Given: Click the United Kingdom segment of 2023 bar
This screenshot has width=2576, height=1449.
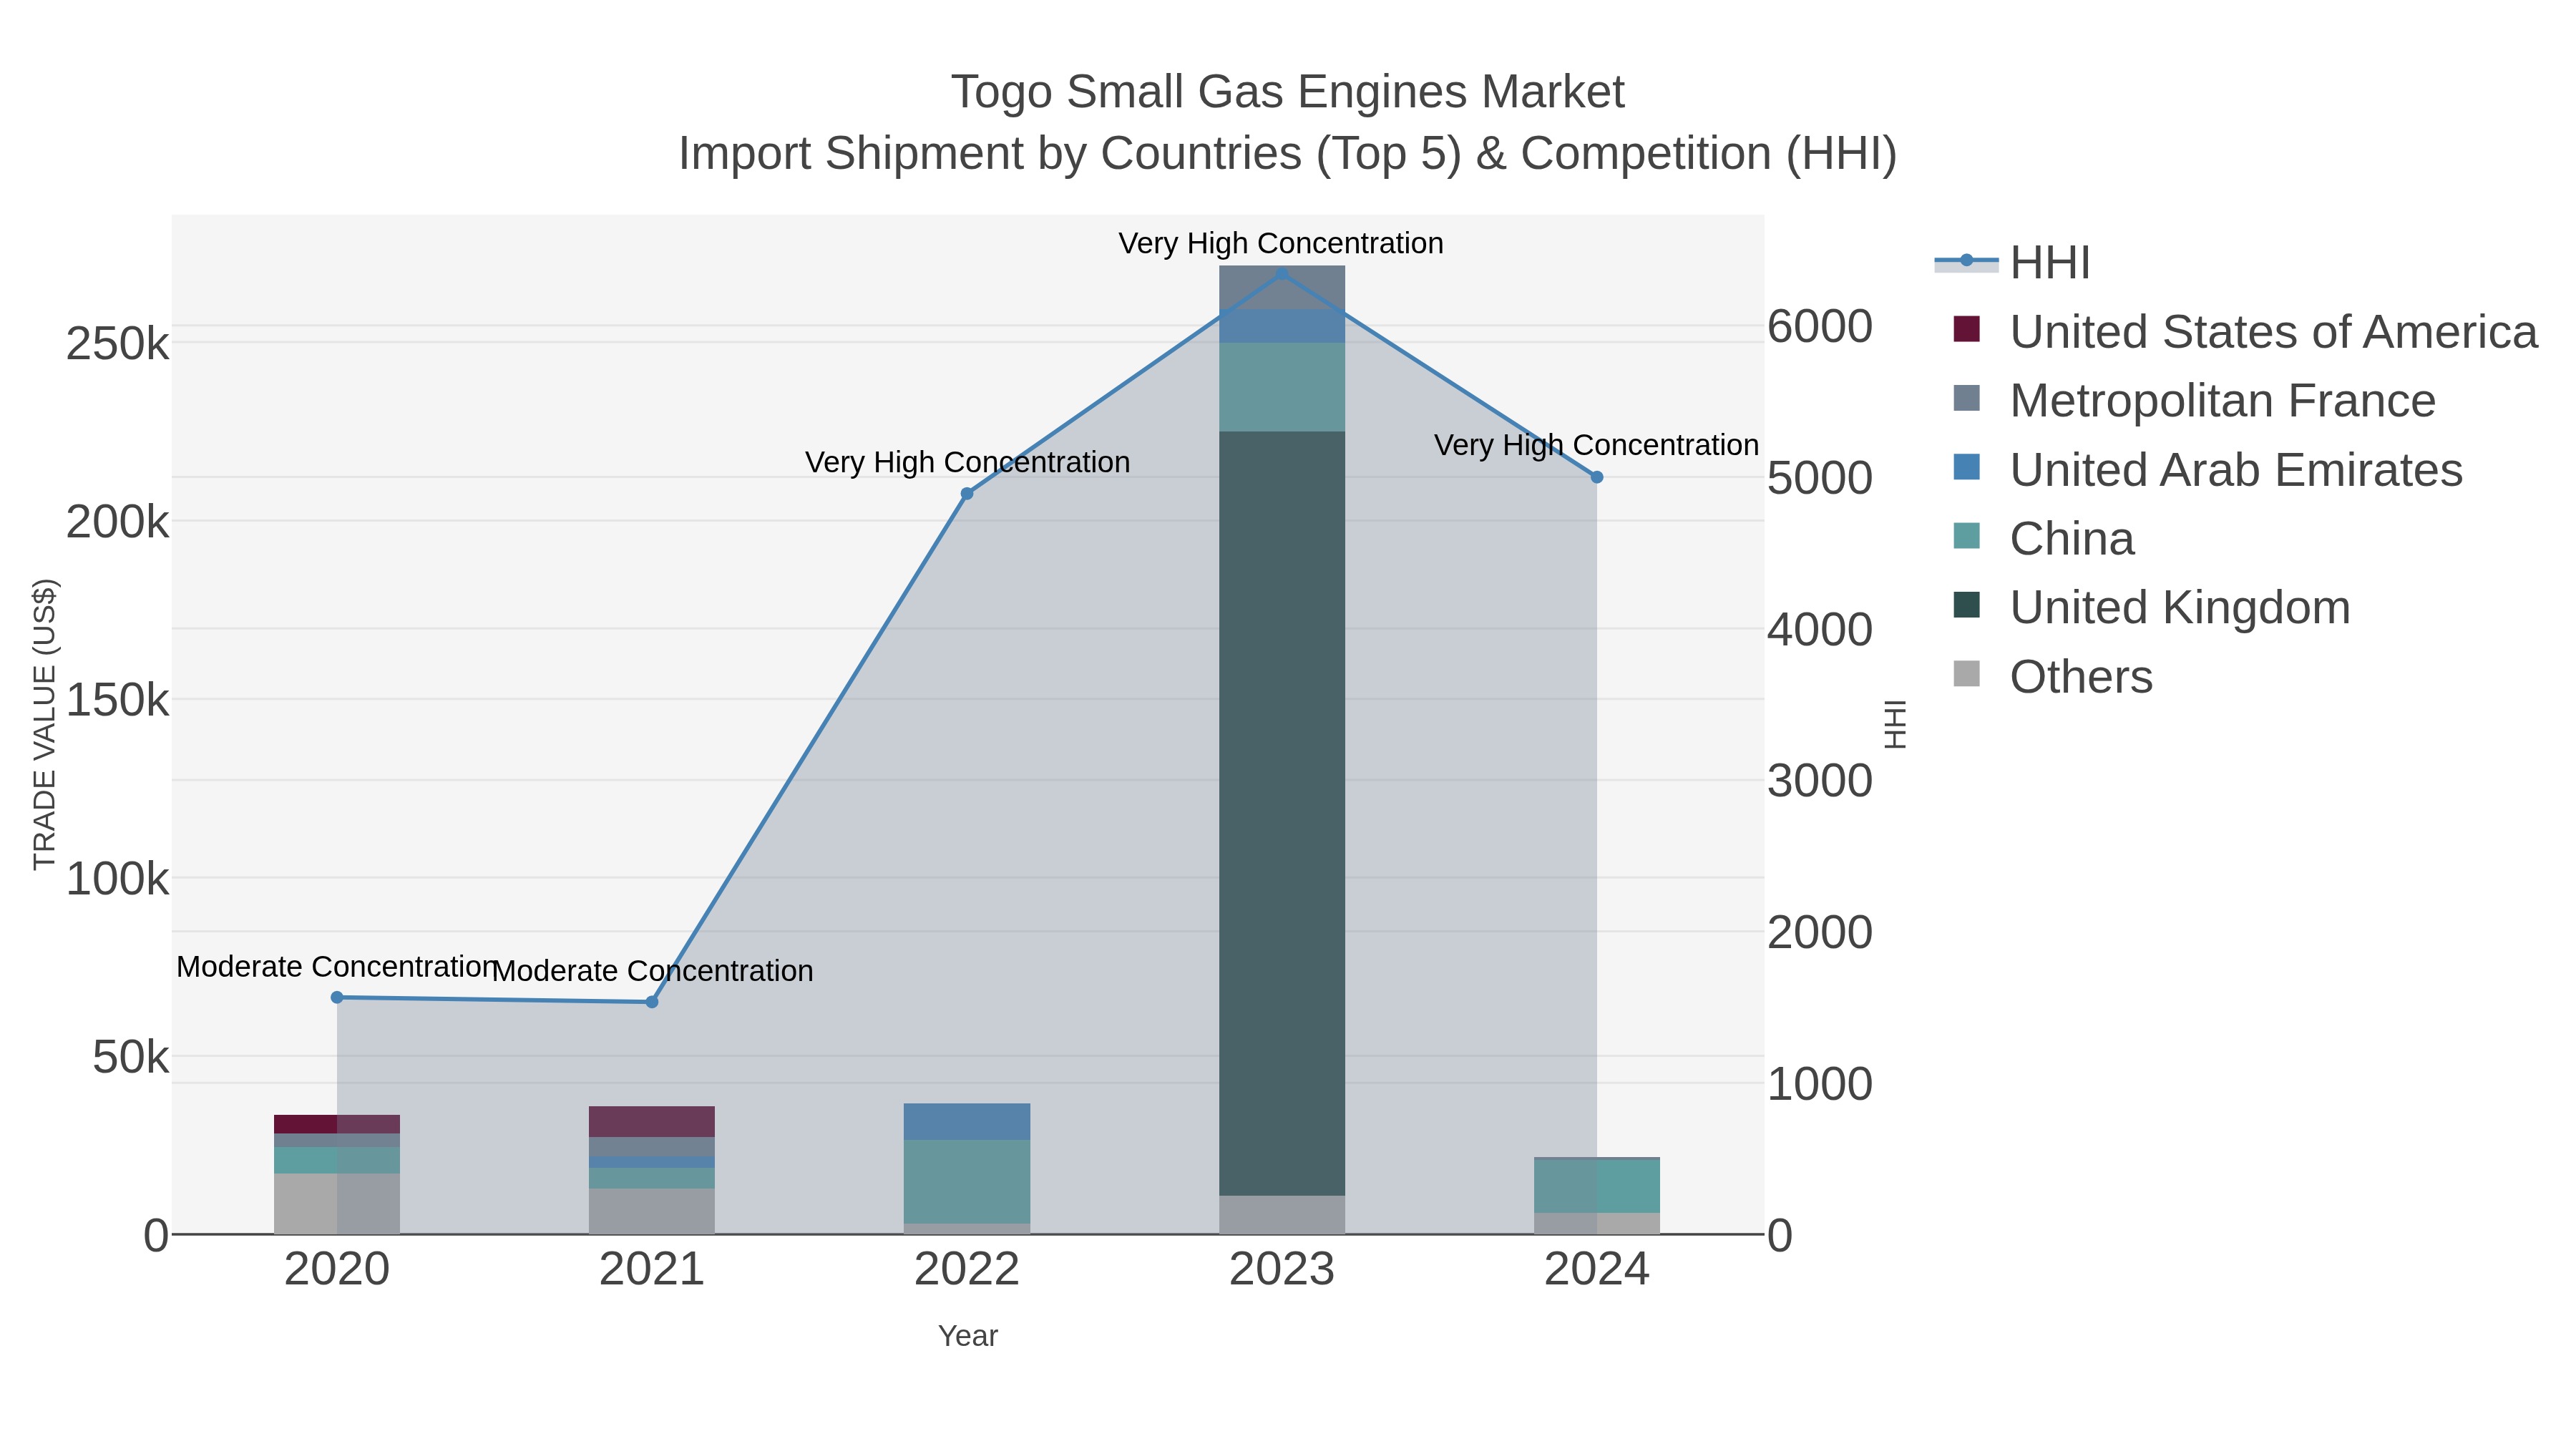Looking at the screenshot, I should pos(1282,813).
